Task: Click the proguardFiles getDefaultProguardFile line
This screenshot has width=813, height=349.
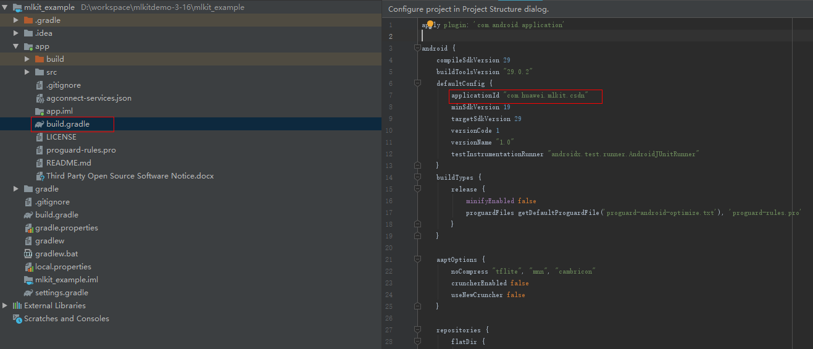Action: coord(633,212)
